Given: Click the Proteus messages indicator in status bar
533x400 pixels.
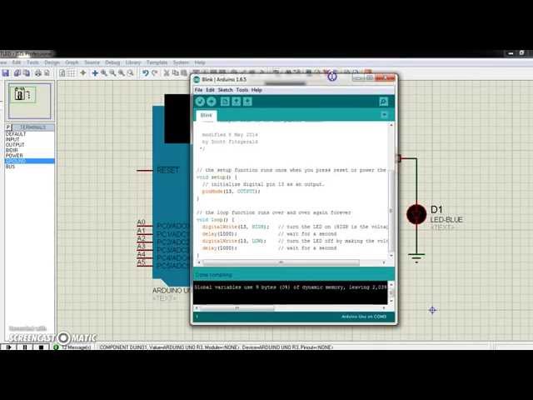Looking at the screenshot, I should point(72,347).
